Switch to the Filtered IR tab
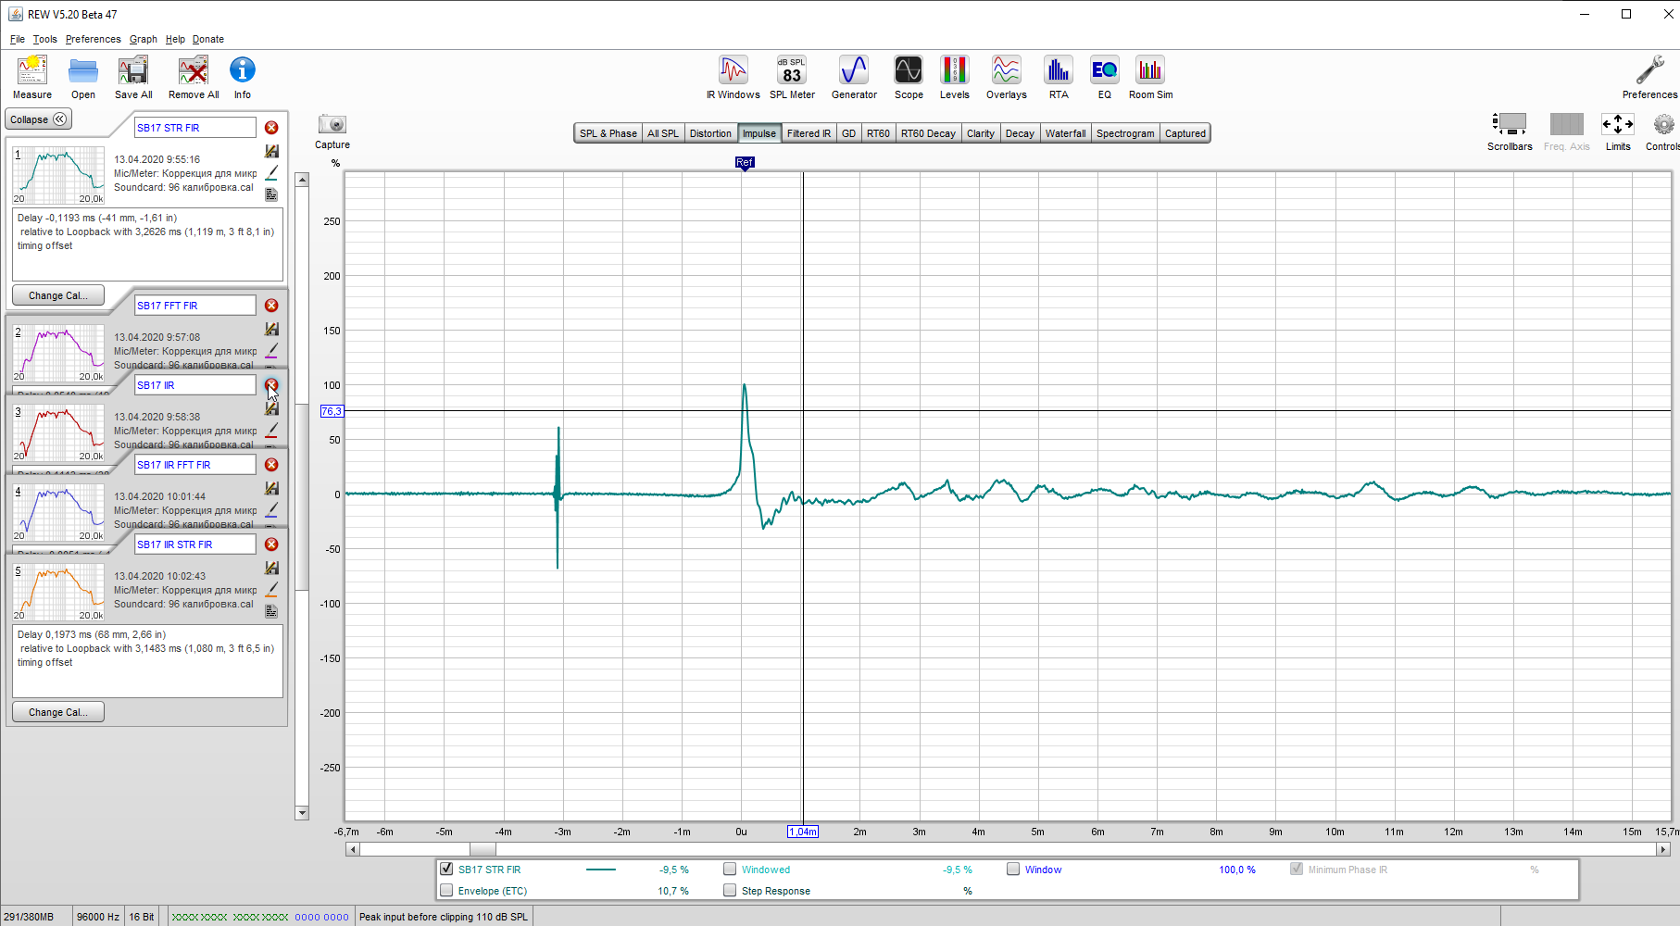 click(809, 133)
